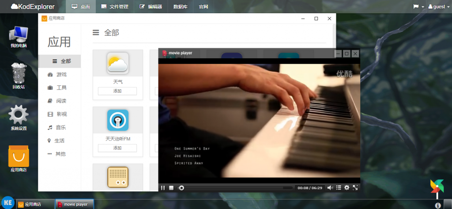Switch to 应用商店 in the taskbar
Viewport: 452px width, 209px height.
click(35, 204)
